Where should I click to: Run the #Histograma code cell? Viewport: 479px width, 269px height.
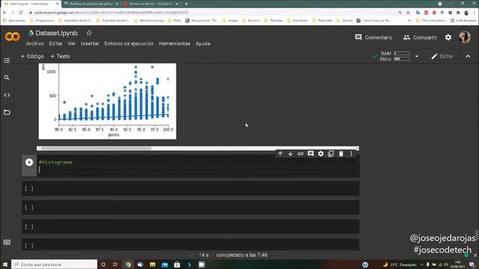tap(29, 162)
